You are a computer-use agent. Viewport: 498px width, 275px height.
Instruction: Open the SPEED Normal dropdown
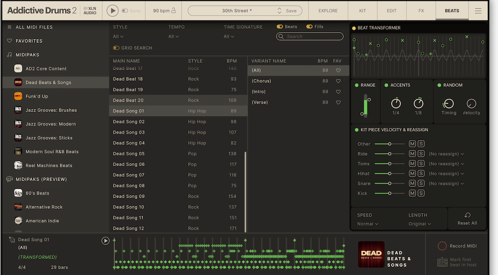[368, 224]
